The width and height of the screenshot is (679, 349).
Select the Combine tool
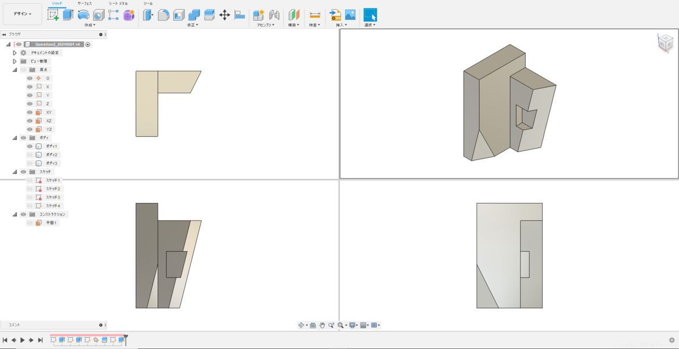click(194, 15)
